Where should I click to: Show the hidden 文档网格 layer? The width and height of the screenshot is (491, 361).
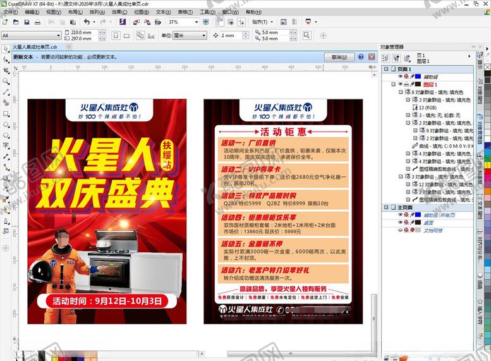(x=400, y=230)
